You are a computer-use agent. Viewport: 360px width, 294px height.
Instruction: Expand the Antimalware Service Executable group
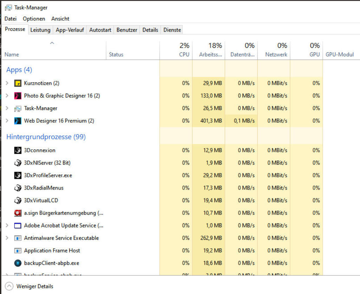click(x=7, y=238)
